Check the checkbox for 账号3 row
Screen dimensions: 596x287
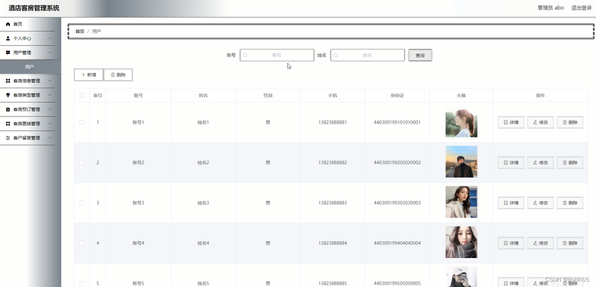click(x=82, y=203)
